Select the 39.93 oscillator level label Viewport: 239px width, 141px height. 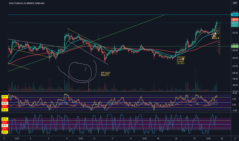point(5,129)
